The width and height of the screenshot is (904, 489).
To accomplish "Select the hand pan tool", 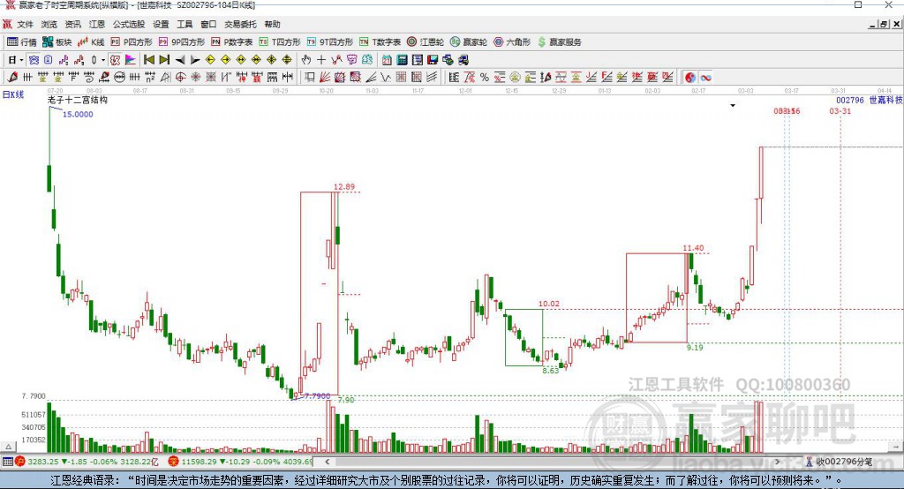I will [306, 60].
